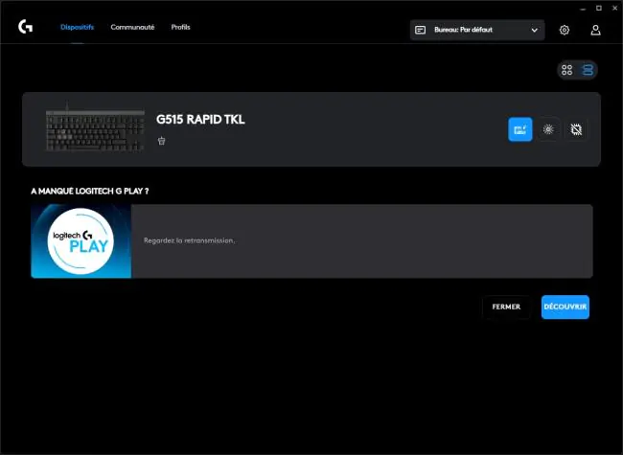Dismiss the banner with FERMER

506,307
